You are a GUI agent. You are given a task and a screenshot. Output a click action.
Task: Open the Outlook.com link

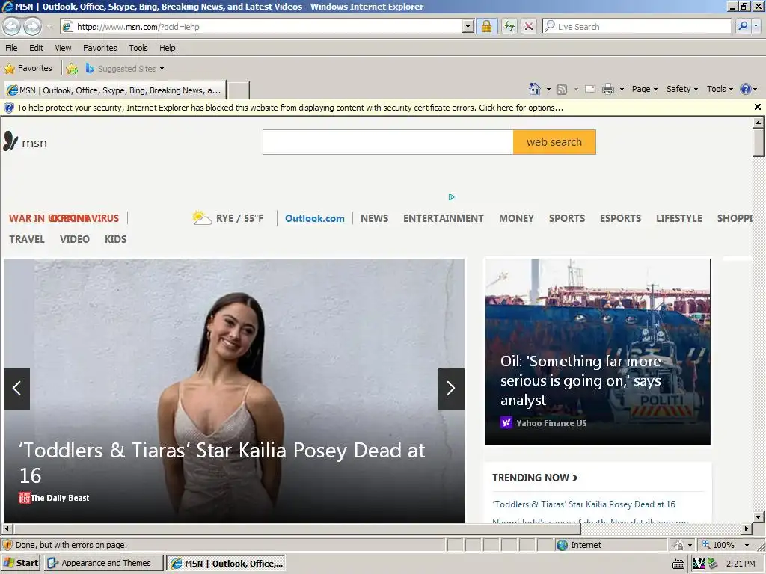coord(315,218)
